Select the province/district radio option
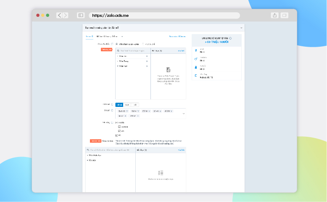This screenshot has height=202, width=327. pyautogui.click(x=116, y=44)
